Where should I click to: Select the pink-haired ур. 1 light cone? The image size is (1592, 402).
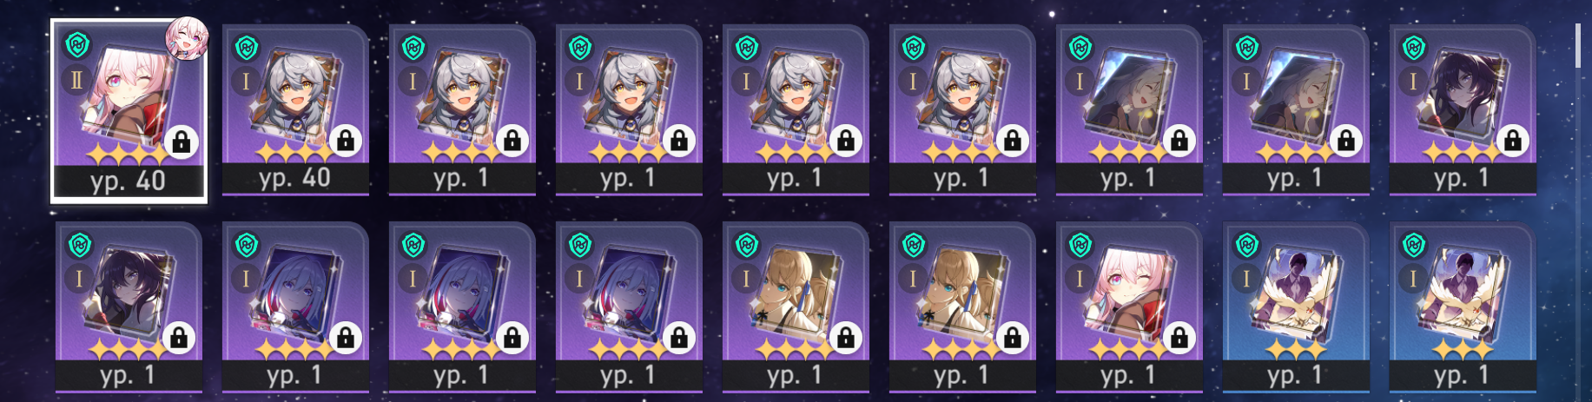[x=1129, y=307]
